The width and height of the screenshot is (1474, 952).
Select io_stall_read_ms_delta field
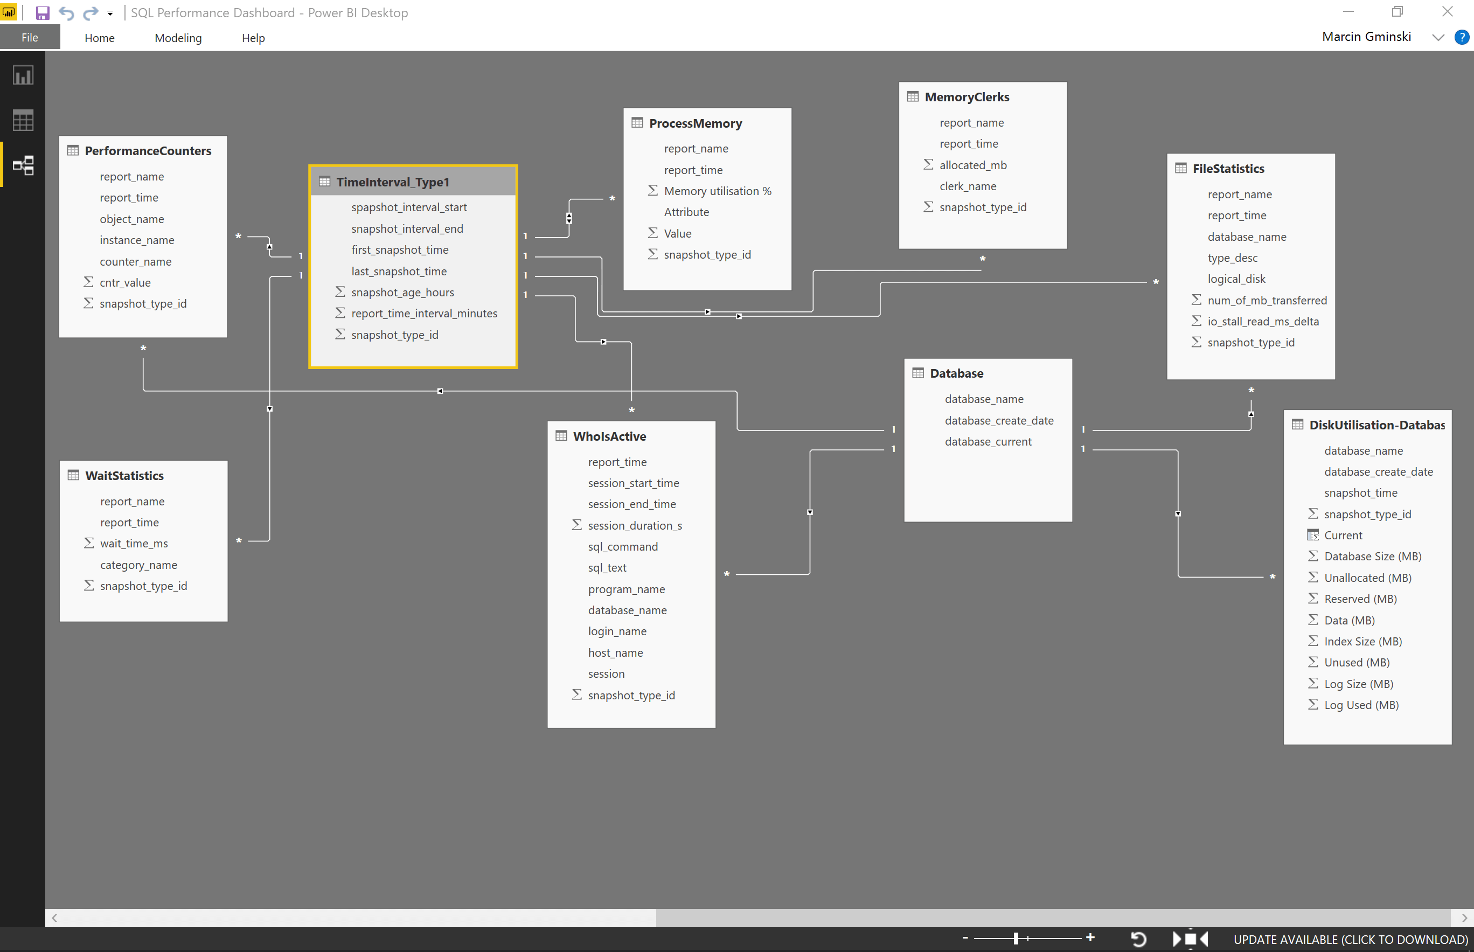pos(1263,322)
